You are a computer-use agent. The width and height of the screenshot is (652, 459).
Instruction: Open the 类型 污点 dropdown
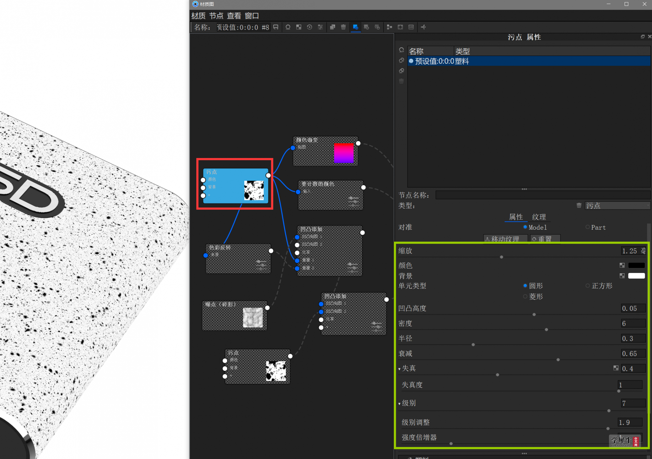click(617, 206)
